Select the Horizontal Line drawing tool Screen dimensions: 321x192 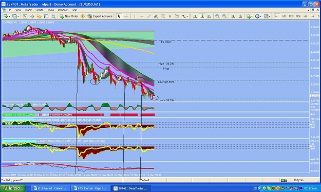click(x=142, y=16)
